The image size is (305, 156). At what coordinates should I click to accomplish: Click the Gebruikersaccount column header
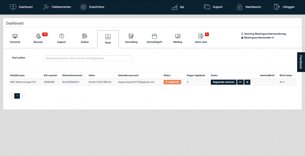click(128, 75)
